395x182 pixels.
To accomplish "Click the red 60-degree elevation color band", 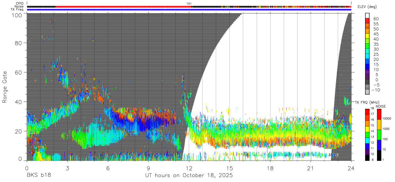I will pos(367,21).
